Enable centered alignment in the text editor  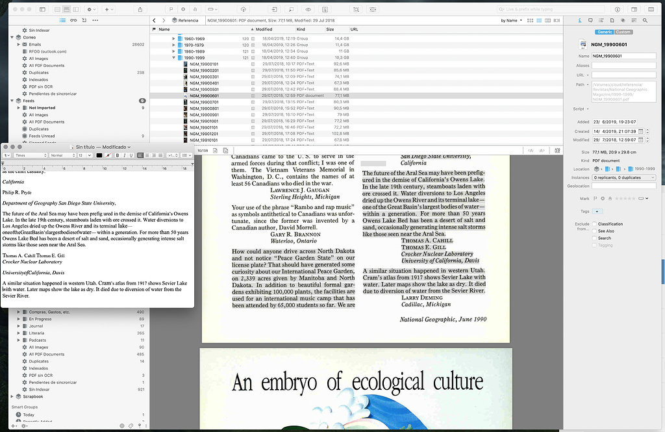click(147, 155)
